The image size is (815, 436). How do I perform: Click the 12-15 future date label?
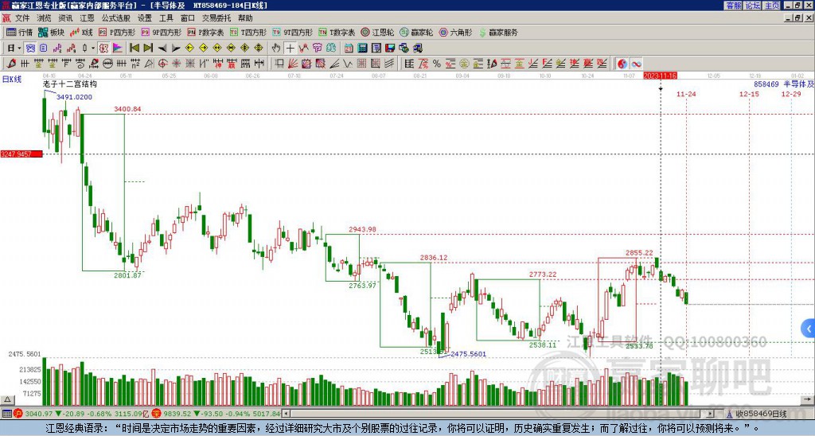(x=749, y=94)
